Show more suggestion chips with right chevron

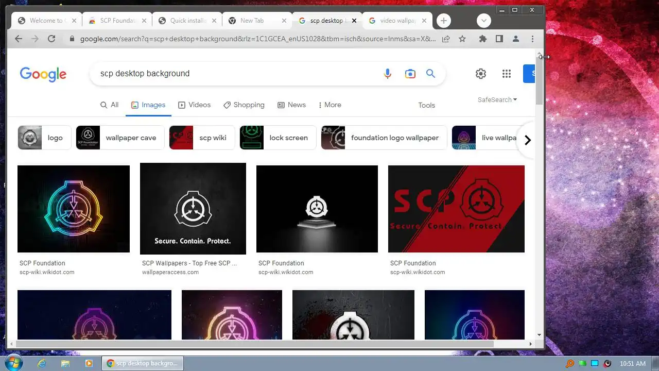pos(527,140)
